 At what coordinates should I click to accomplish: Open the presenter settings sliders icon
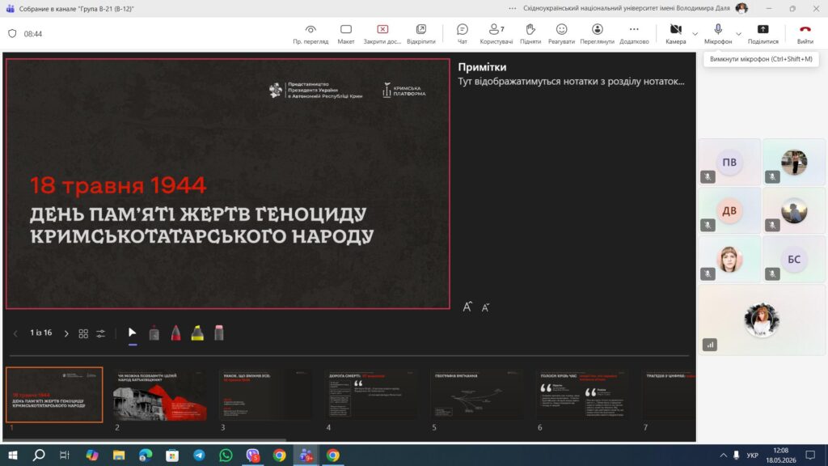pos(101,333)
